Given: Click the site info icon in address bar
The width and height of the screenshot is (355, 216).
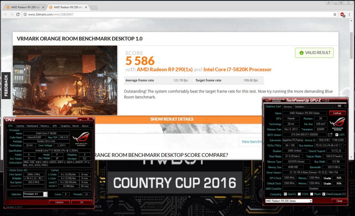Looking at the screenshot, I should (x=26, y=14).
